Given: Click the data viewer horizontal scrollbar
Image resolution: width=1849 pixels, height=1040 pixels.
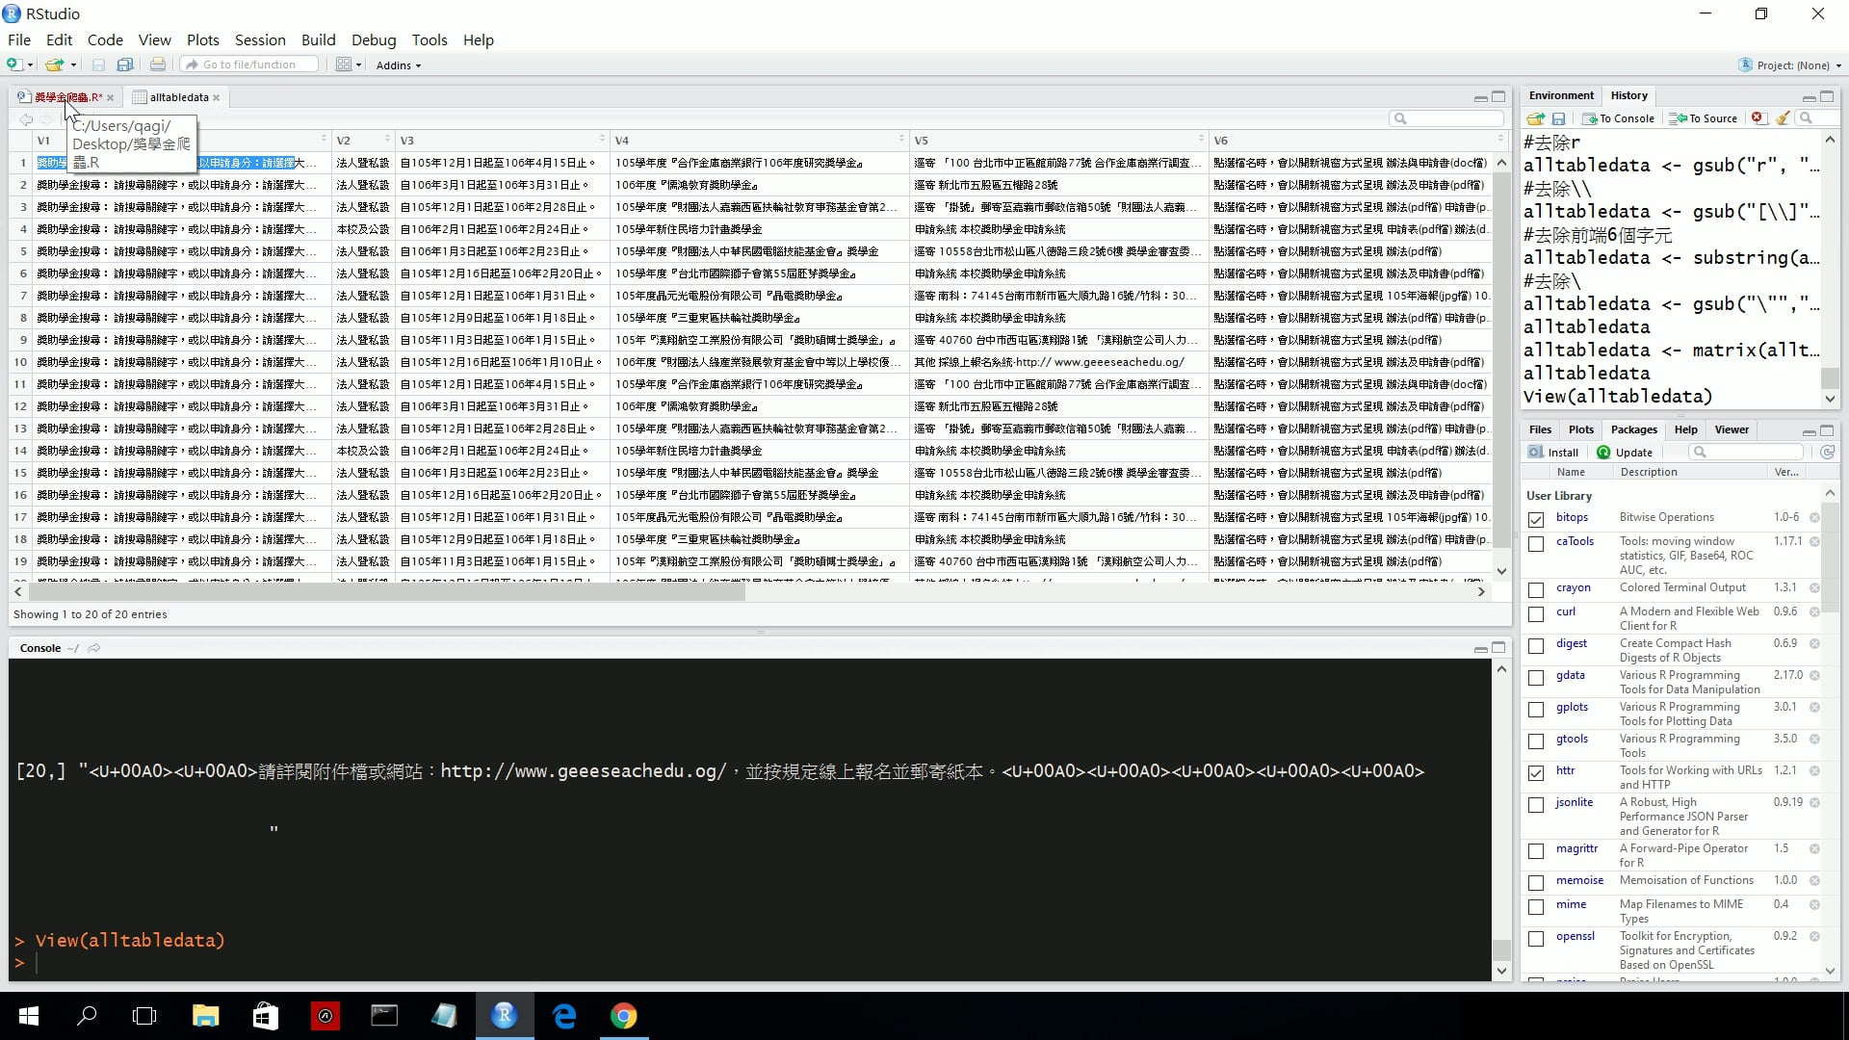Looking at the screenshot, I should click(385, 592).
